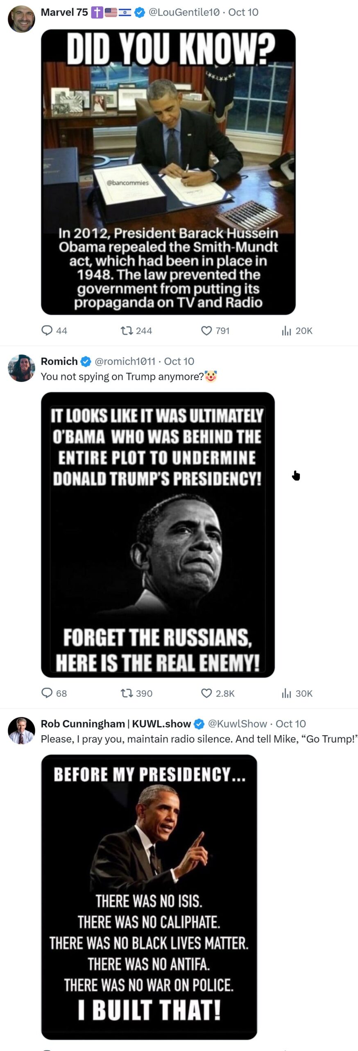
Task: Open the 'Forget the Russians' meme image
Action: click(158, 535)
